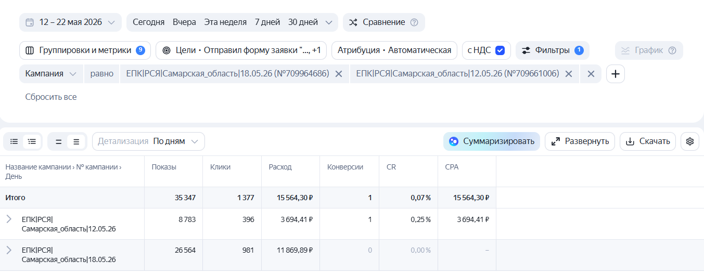Click the Развернуть expand button

580,141
